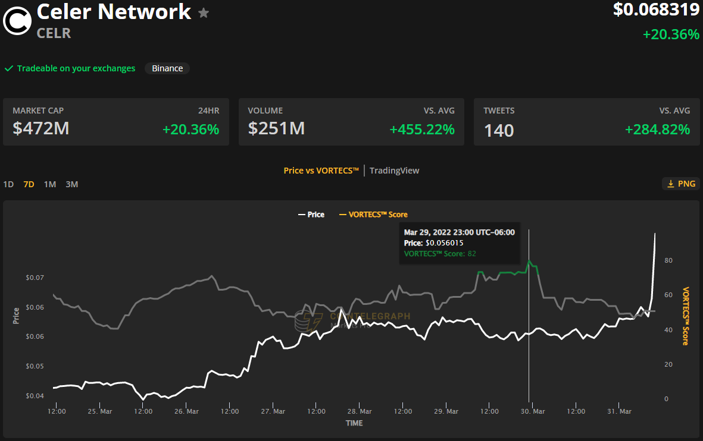Click the Volume stat card
703x441 pixels.
click(x=351, y=122)
